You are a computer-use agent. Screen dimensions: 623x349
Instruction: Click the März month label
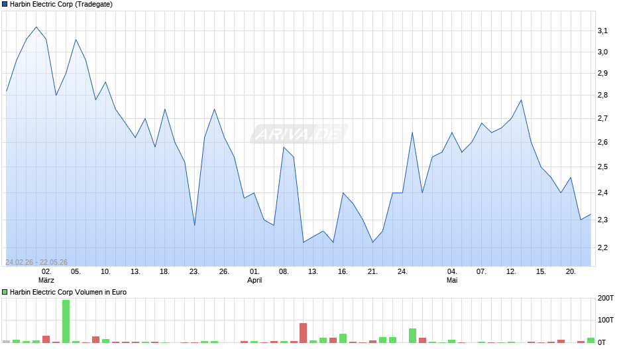click(x=46, y=280)
